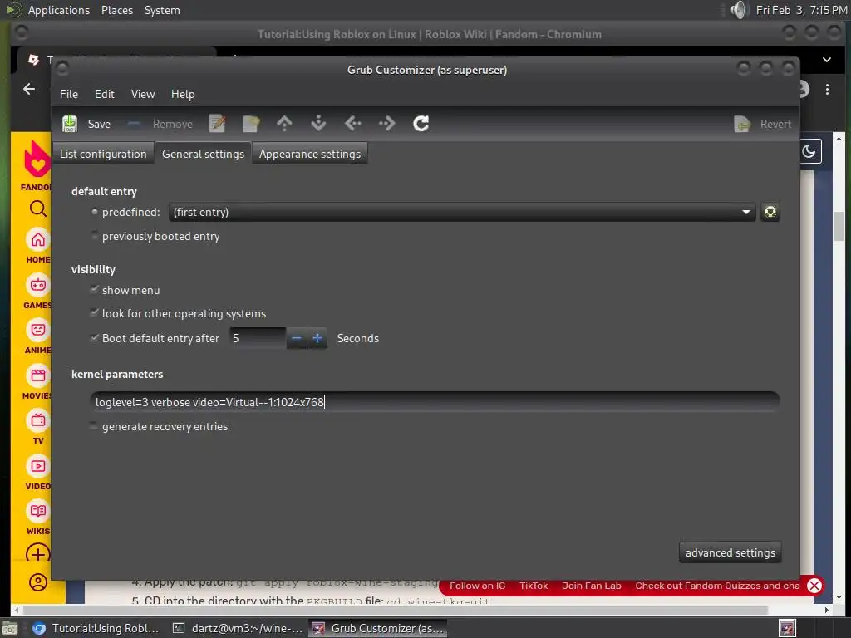The image size is (851, 638).
Task: Click the advanced settings button
Action: pos(730,552)
